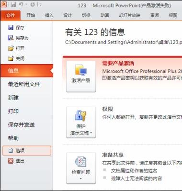Click the 打开 folder icon in sidebar

pos(11,48)
